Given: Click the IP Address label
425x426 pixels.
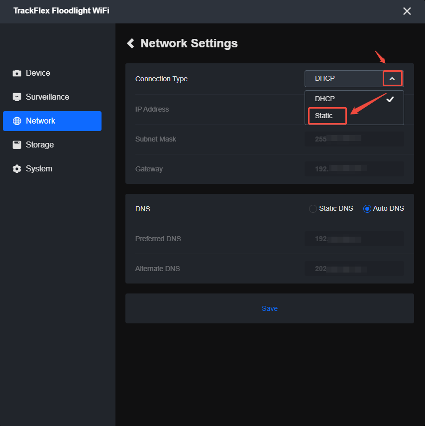Looking at the screenshot, I should pos(152,109).
